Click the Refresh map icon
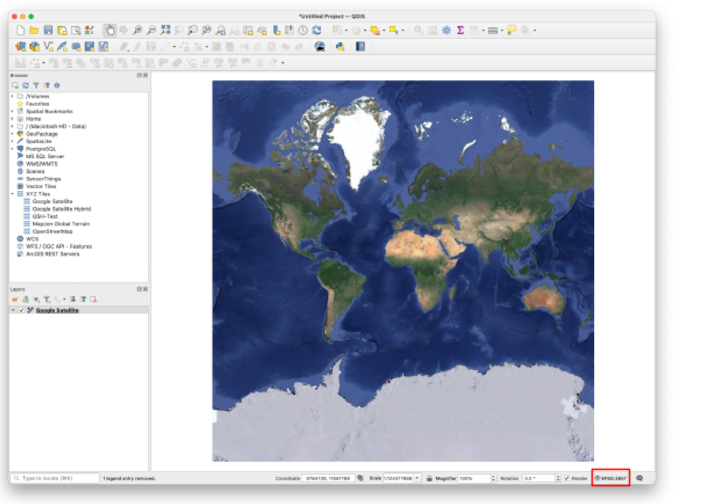Screen dimensions: 701x504 (317, 30)
